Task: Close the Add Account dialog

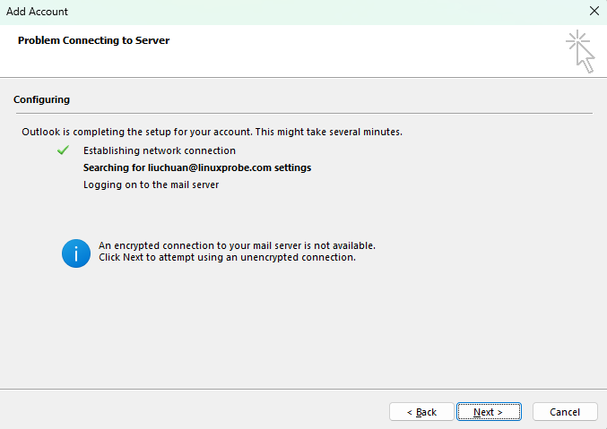Action: pyautogui.click(x=594, y=12)
